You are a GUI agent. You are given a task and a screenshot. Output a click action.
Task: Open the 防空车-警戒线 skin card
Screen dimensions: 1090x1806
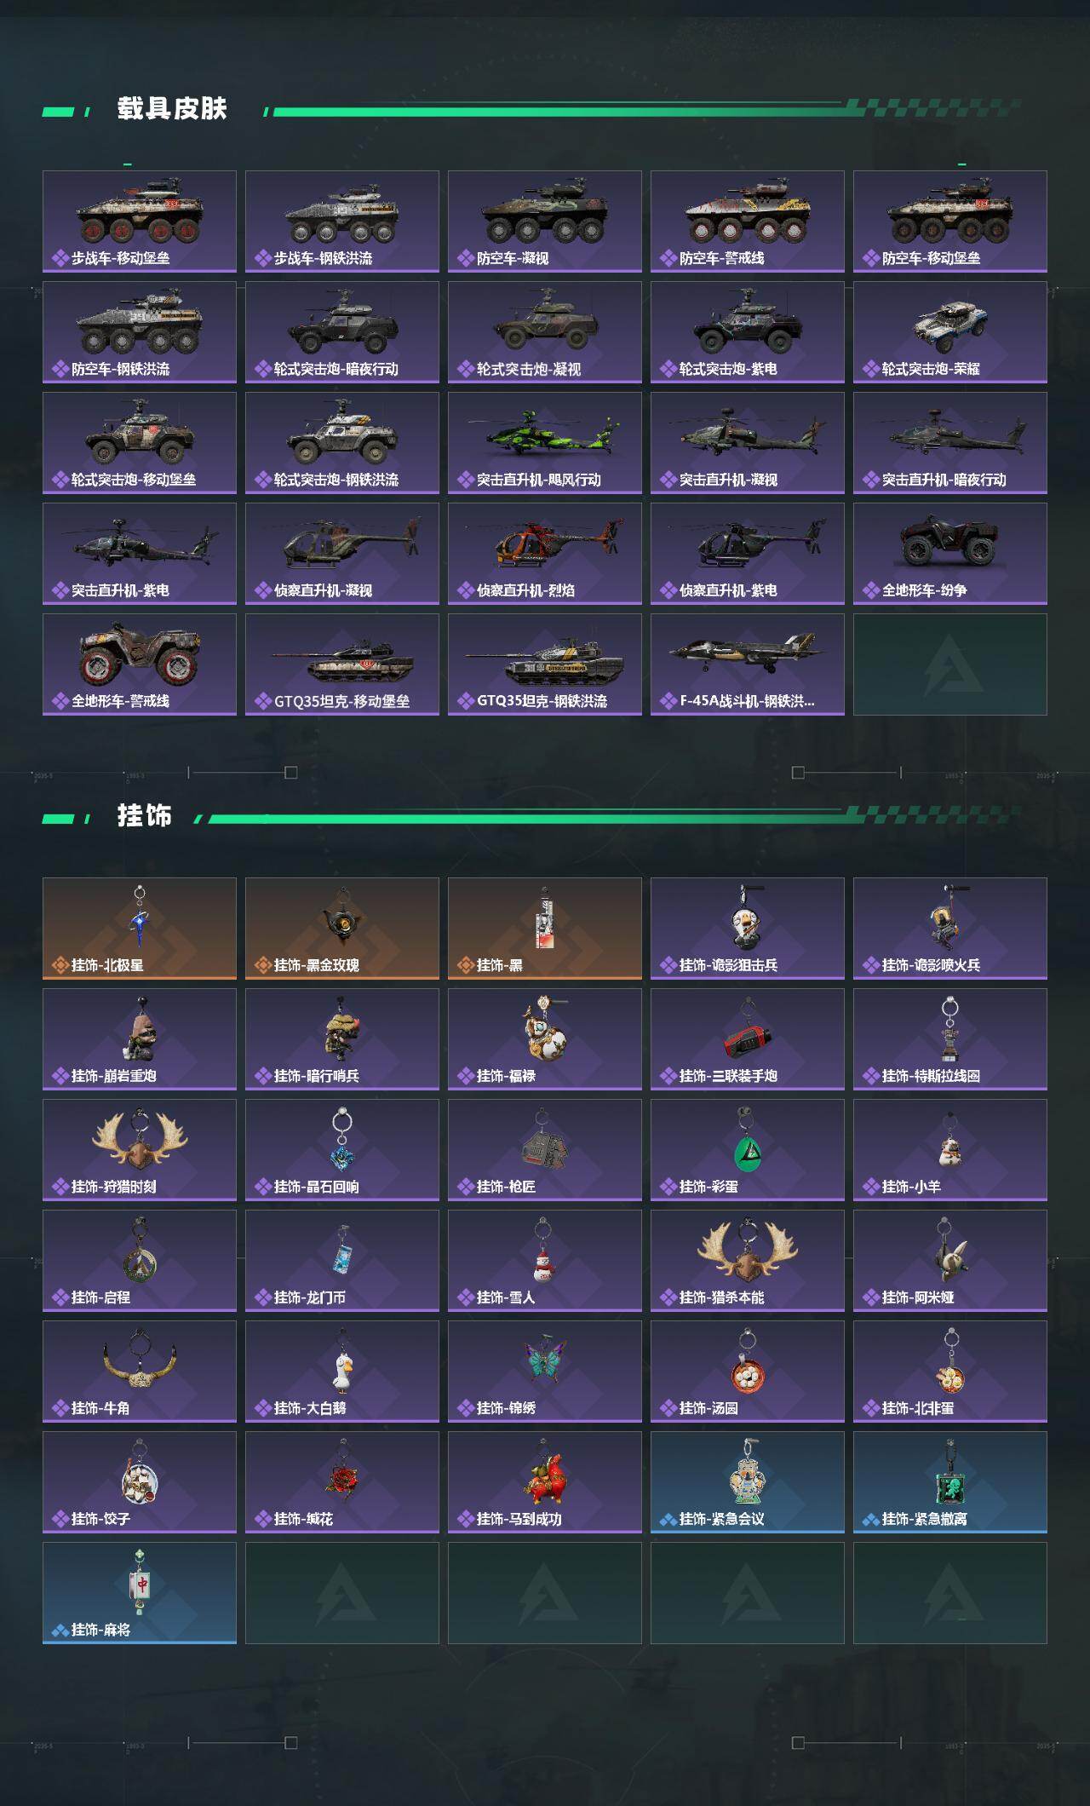tap(748, 221)
